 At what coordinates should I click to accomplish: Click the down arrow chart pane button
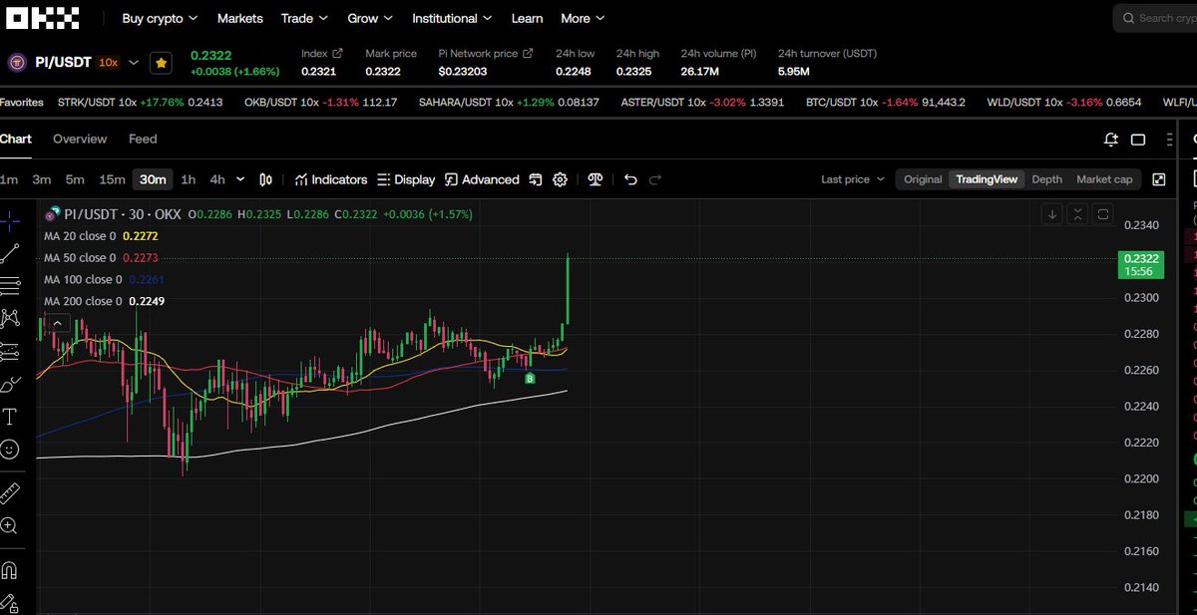coord(1052,213)
